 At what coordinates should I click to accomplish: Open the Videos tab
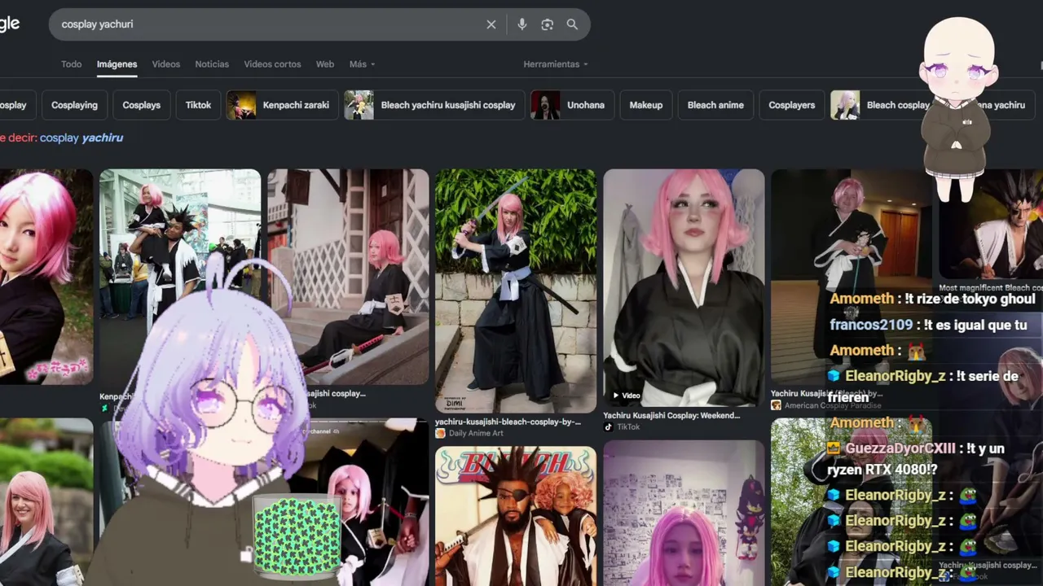click(166, 64)
